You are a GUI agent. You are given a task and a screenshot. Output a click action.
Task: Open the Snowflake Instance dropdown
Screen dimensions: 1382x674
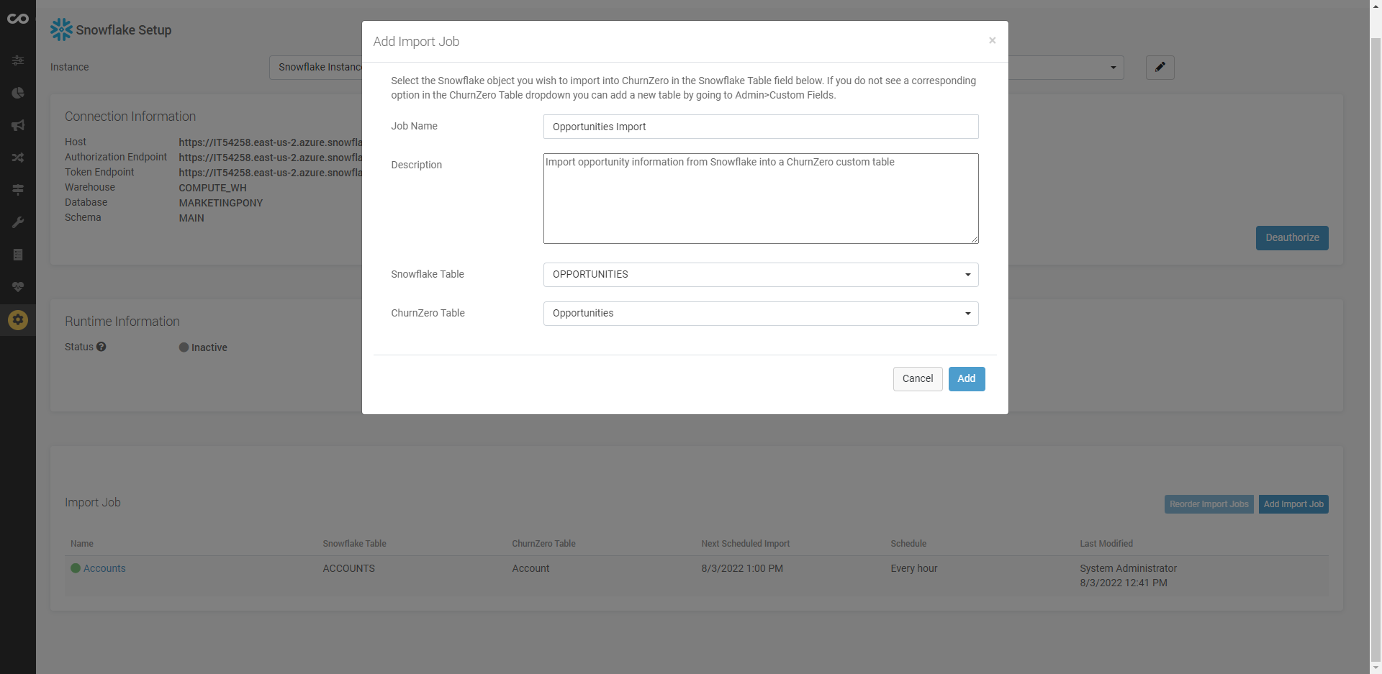point(696,68)
